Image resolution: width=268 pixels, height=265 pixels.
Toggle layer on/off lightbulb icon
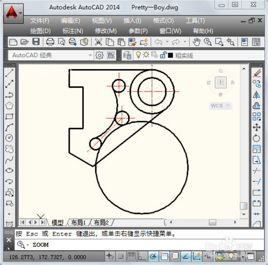tap(138, 55)
